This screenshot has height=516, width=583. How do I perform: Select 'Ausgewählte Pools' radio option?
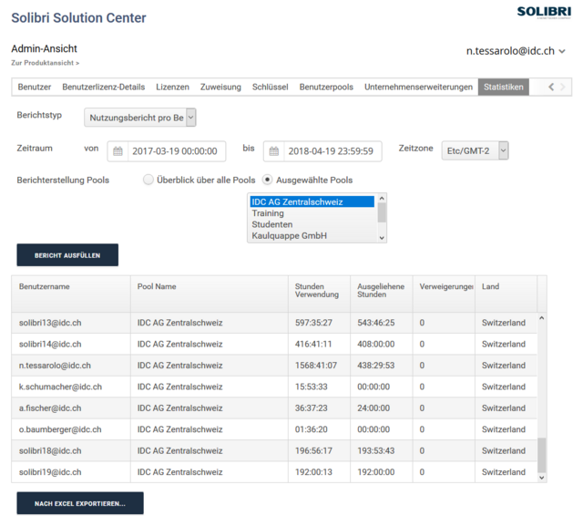pos(267,180)
